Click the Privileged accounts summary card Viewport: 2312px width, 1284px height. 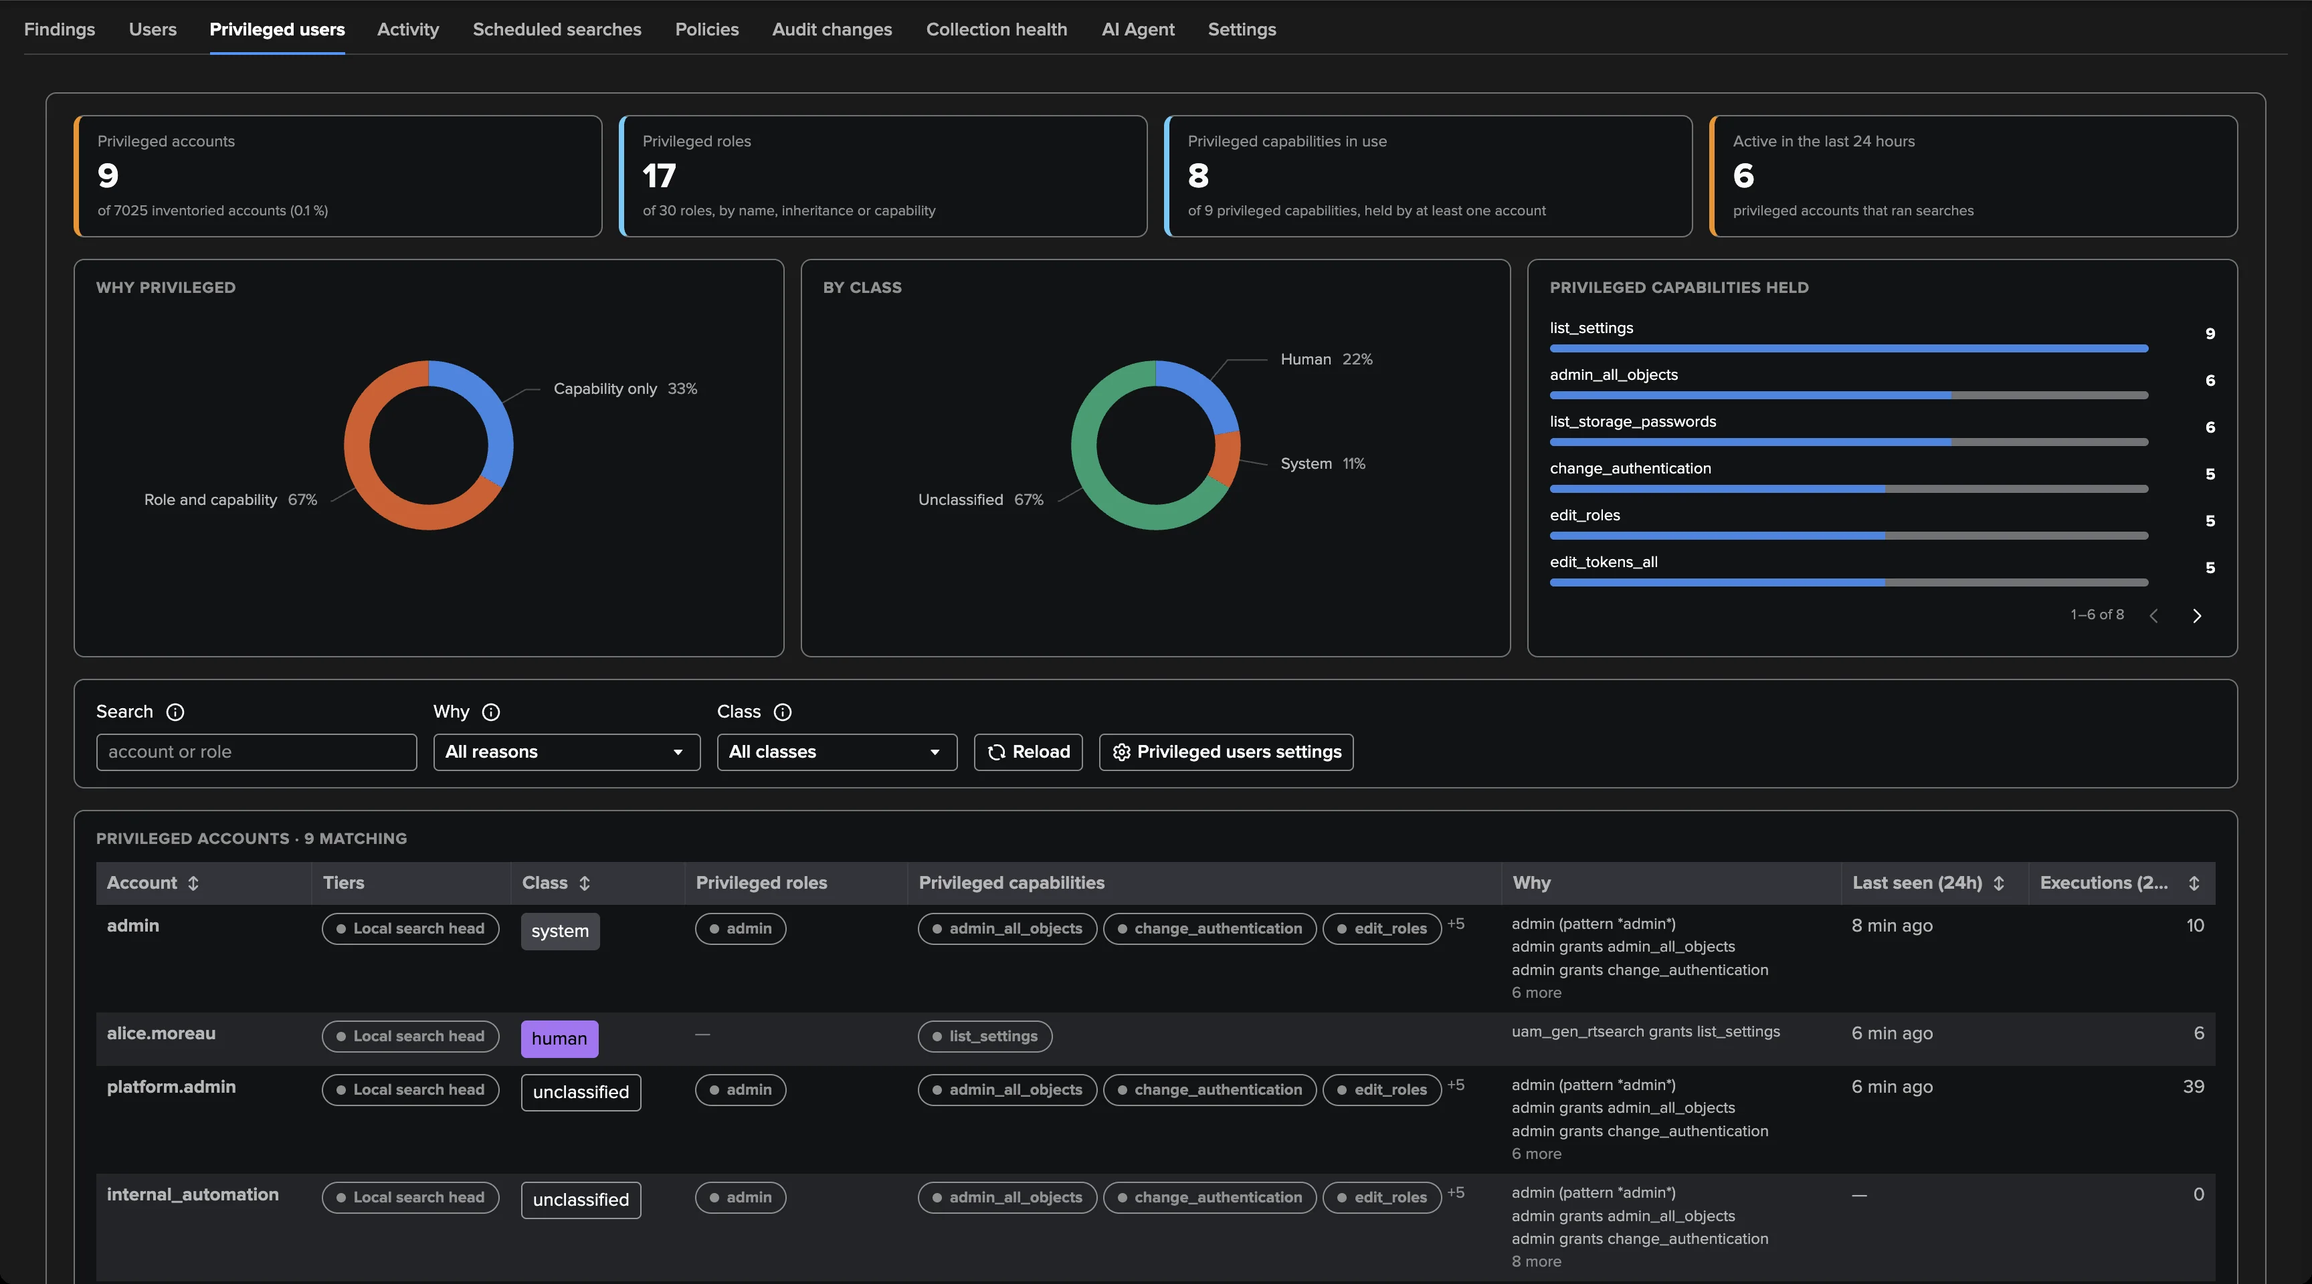pos(337,176)
